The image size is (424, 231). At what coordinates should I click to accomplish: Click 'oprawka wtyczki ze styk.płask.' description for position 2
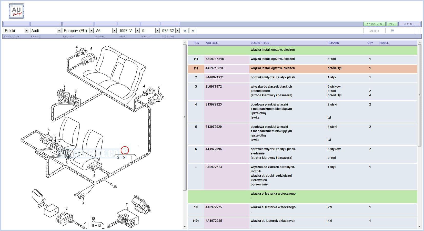pyautogui.click(x=273, y=77)
